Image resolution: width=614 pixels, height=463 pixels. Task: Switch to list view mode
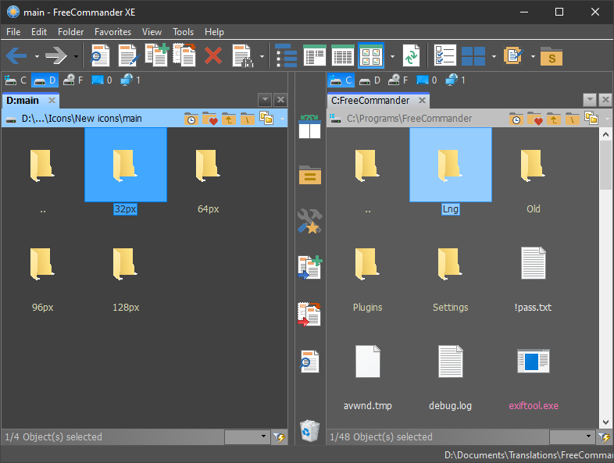315,55
